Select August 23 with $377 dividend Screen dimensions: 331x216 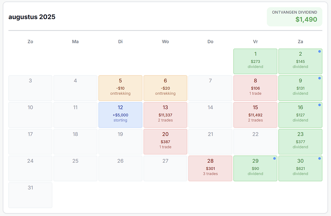click(300, 142)
